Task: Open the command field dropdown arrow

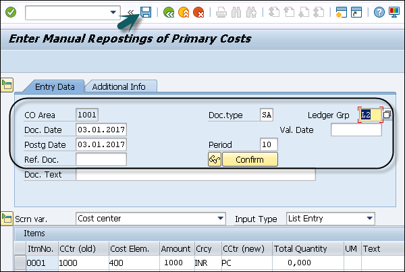Action: pyautogui.click(x=113, y=12)
